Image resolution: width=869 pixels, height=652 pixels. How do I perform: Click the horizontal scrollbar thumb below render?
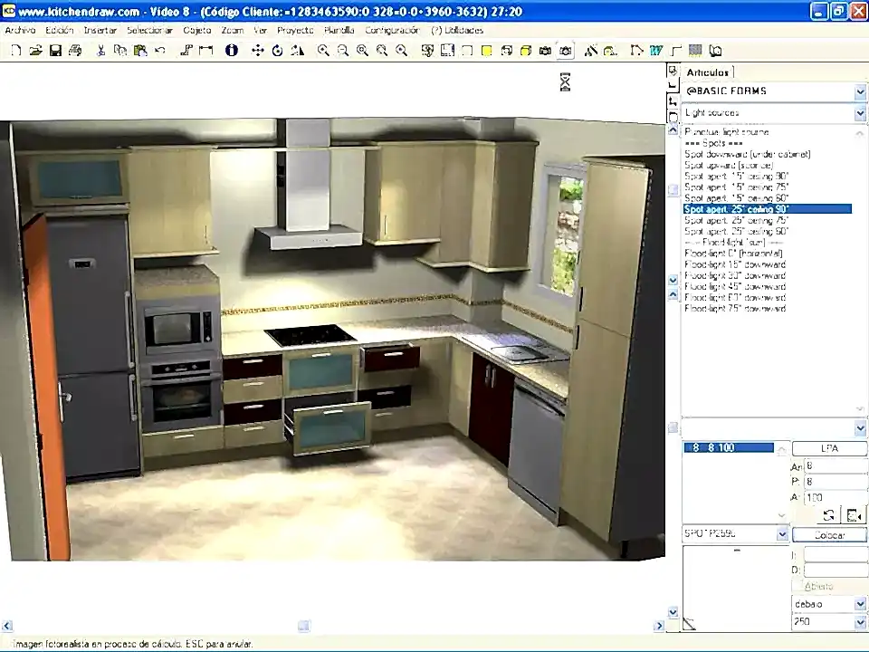(304, 626)
